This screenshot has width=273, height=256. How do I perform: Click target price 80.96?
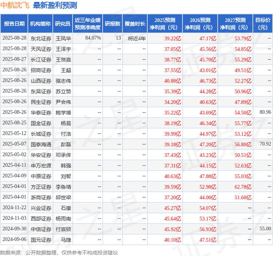[x=265, y=112]
